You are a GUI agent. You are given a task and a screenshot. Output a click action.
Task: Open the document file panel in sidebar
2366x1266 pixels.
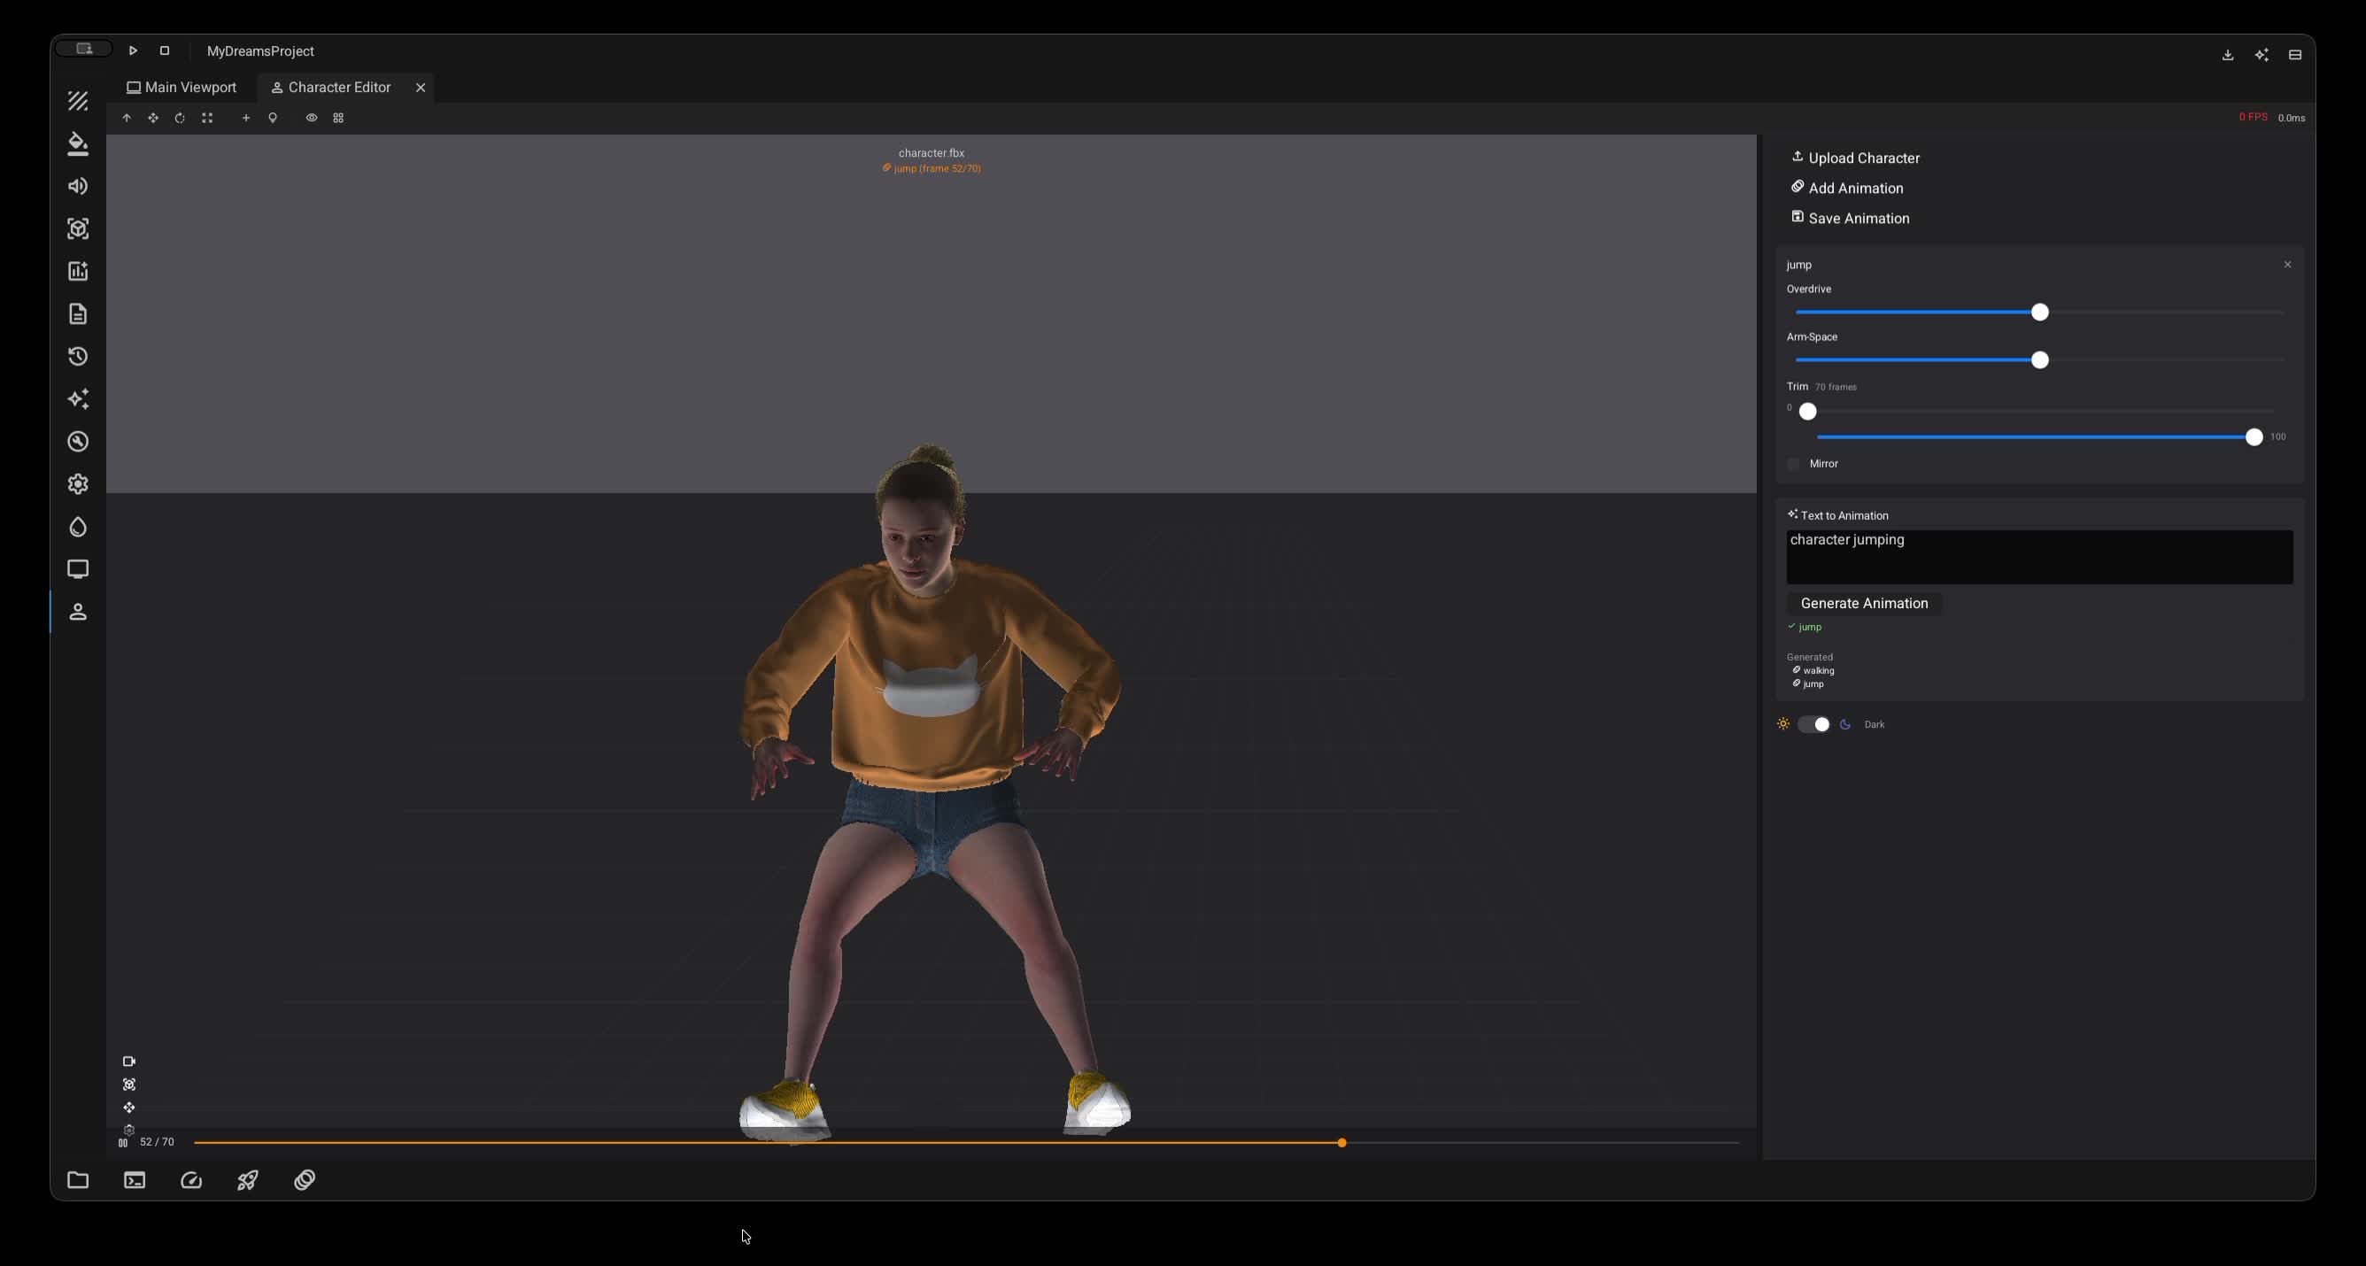(78, 314)
